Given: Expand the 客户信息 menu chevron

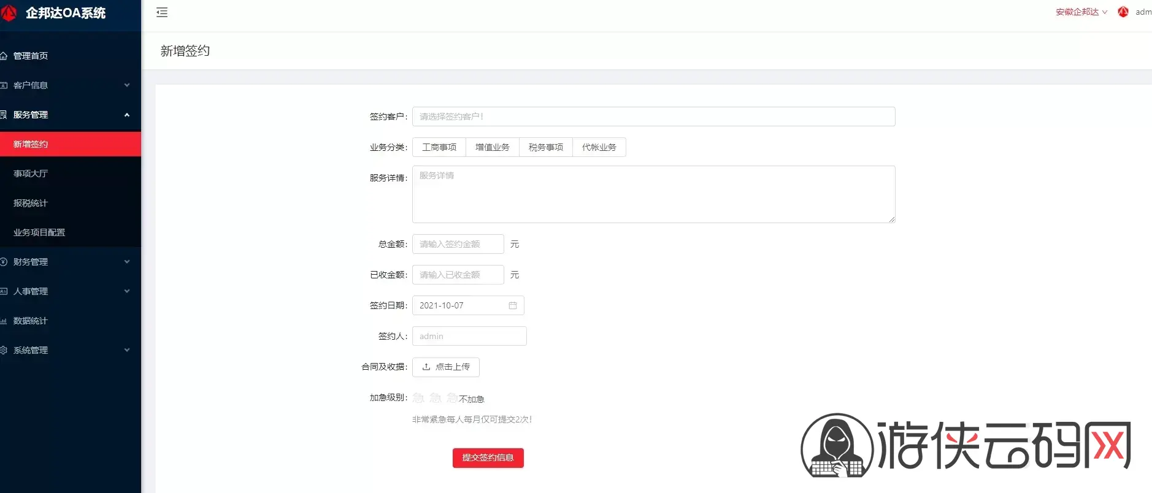Looking at the screenshot, I should (127, 85).
